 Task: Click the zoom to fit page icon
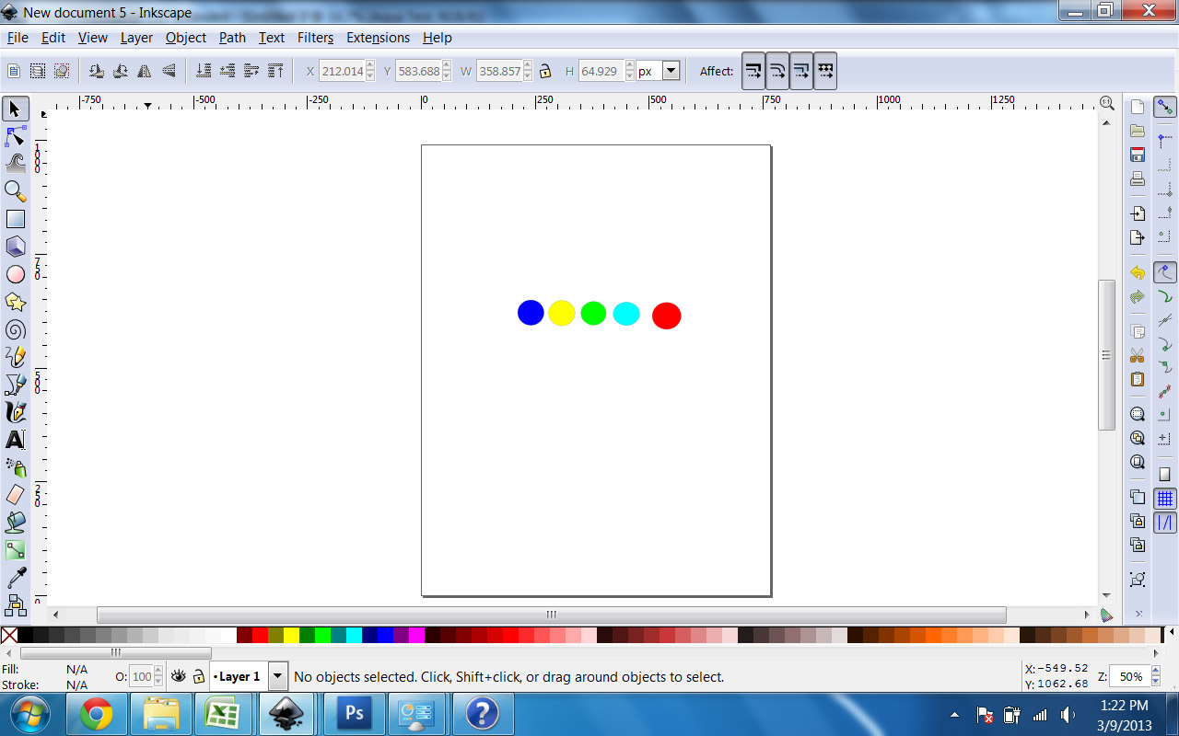(x=1138, y=462)
